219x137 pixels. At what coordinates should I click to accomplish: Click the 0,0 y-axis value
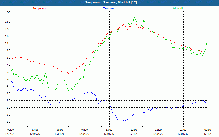[x=8, y=115]
